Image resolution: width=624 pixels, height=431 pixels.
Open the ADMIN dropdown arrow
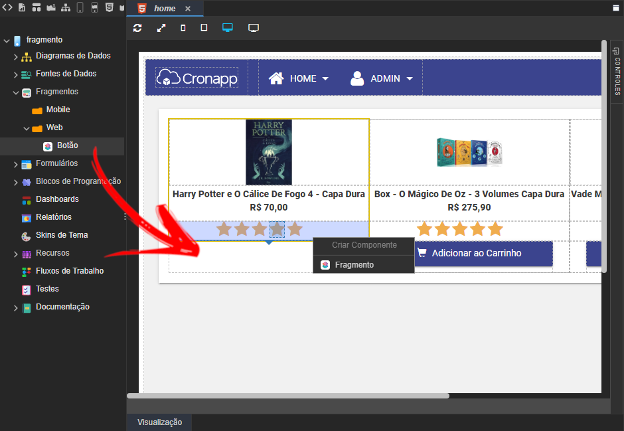point(410,79)
